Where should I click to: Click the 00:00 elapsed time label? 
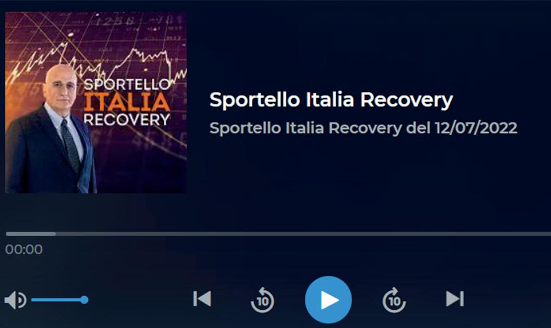tap(24, 250)
